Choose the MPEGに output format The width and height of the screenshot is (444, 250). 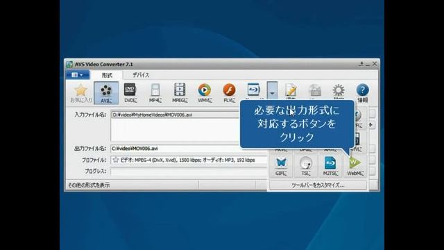point(180,93)
